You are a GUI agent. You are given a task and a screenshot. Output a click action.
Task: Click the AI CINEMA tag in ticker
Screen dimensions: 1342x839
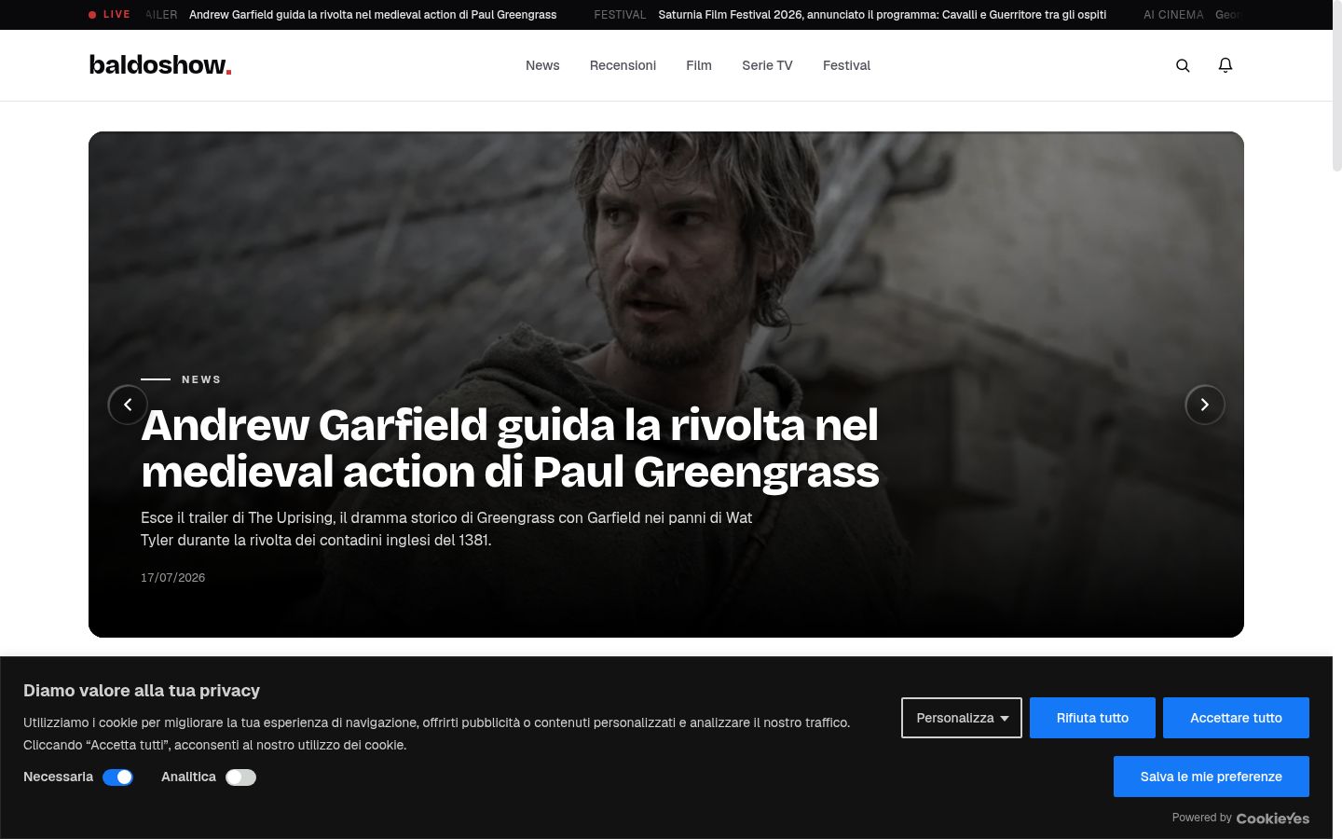tap(1173, 15)
